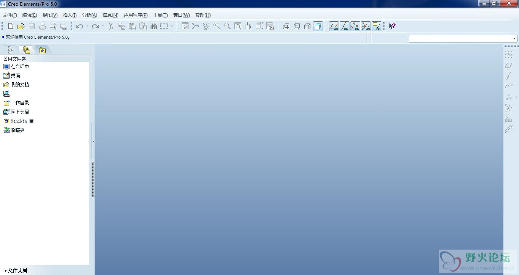
Task: Click the dashed selection box icon
Action: click(164, 26)
